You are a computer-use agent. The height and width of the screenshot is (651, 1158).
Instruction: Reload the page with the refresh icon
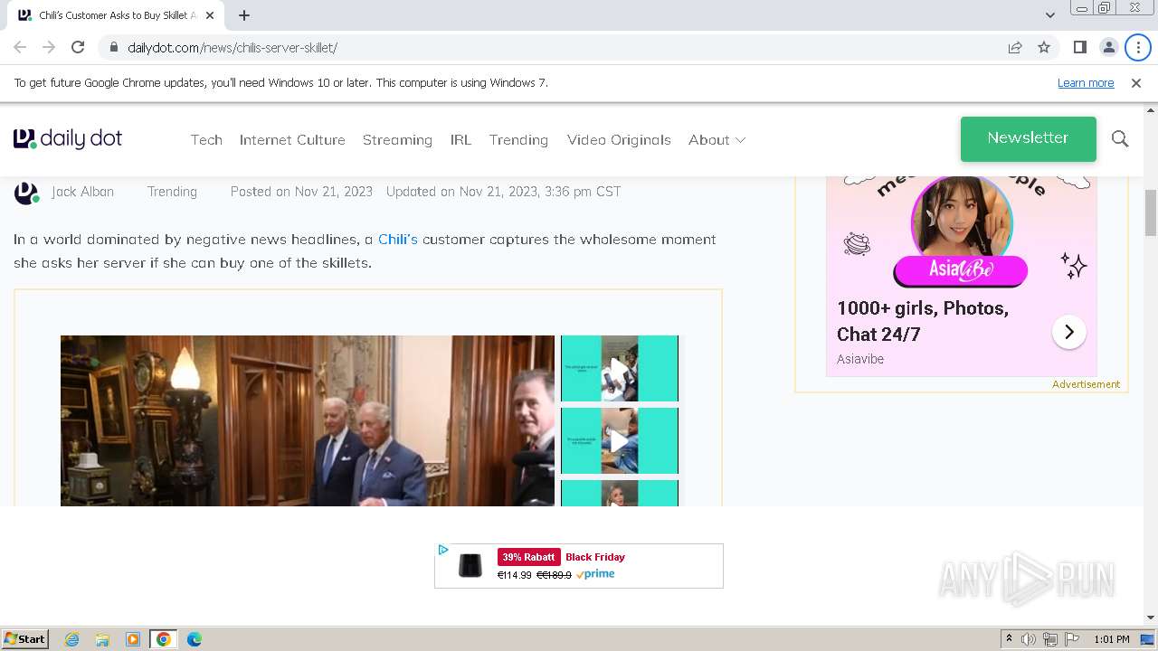tap(78, 47)
